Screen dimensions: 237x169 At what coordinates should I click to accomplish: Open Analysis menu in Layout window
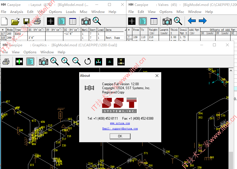[17, 12]
